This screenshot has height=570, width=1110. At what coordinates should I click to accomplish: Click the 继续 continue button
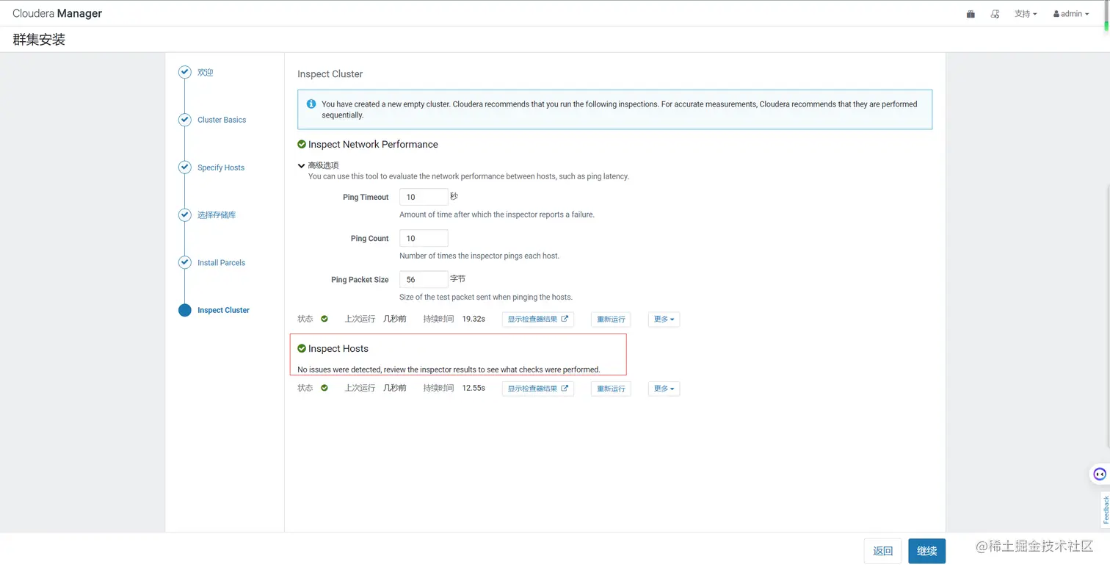coord(927,551)
